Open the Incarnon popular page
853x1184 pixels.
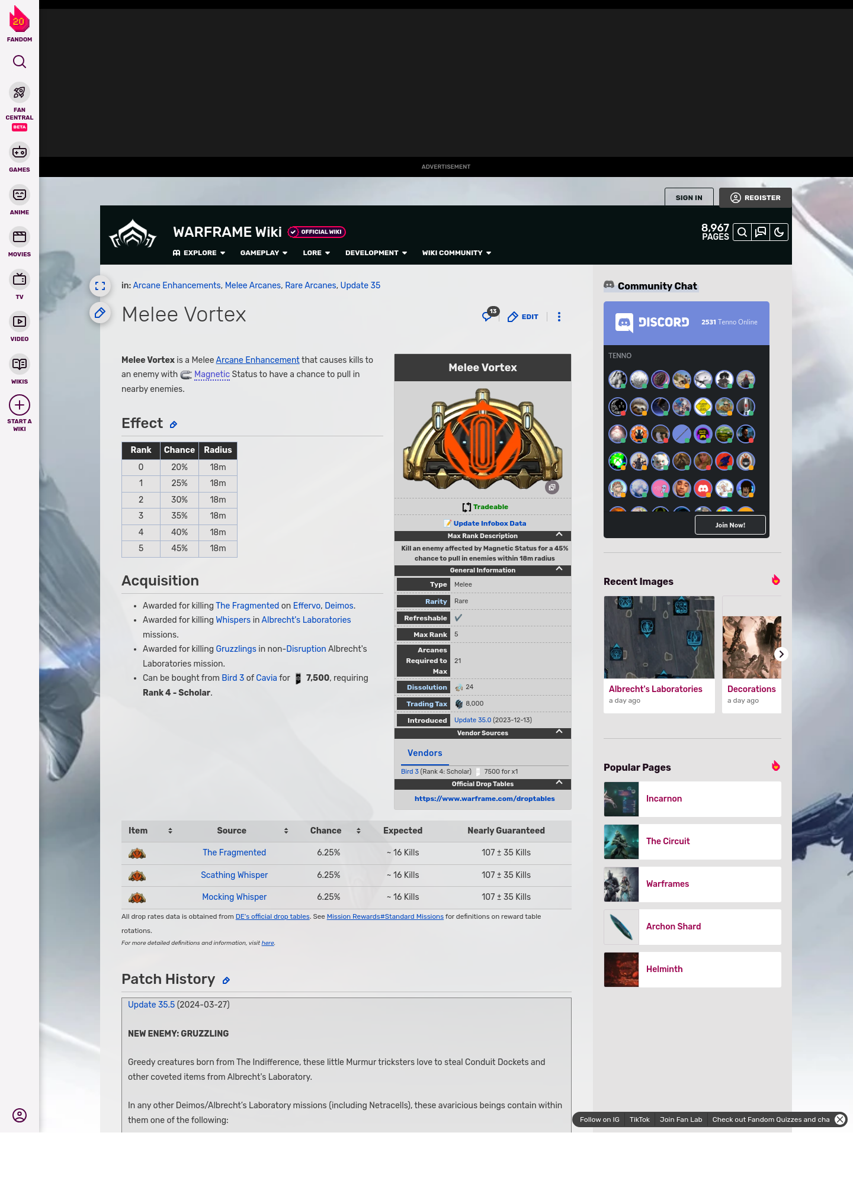[692, 799]
